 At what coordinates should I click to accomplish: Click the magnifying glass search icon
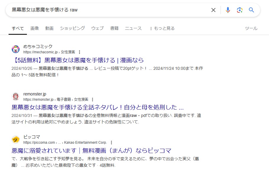point(251,10)
